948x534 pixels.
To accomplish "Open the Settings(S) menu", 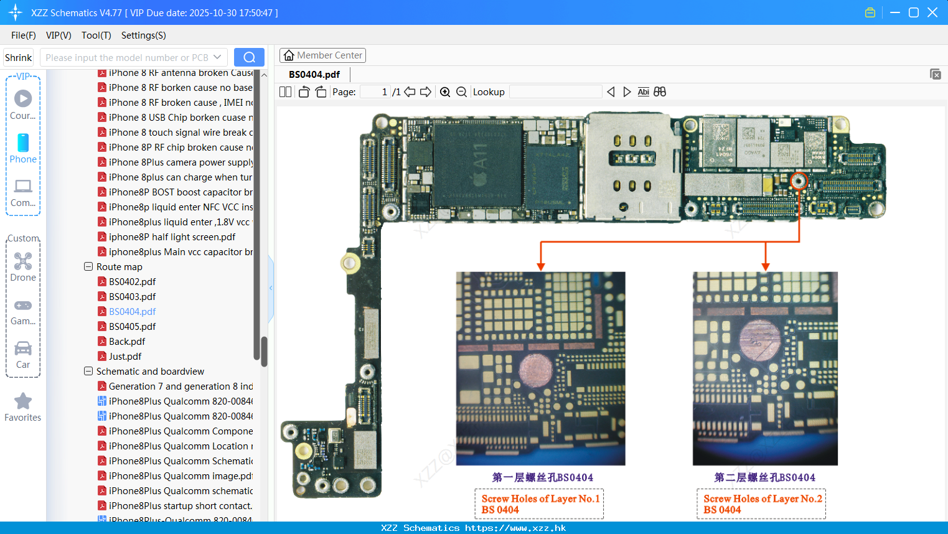I will [x=144, y=35].
